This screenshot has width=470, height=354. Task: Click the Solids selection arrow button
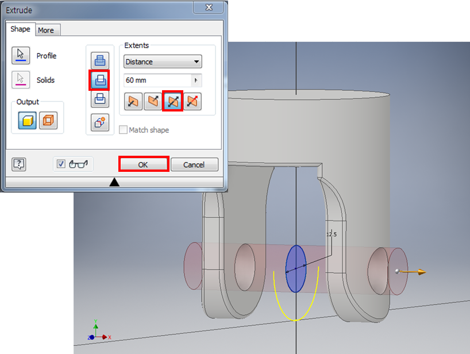click(21, 80)
